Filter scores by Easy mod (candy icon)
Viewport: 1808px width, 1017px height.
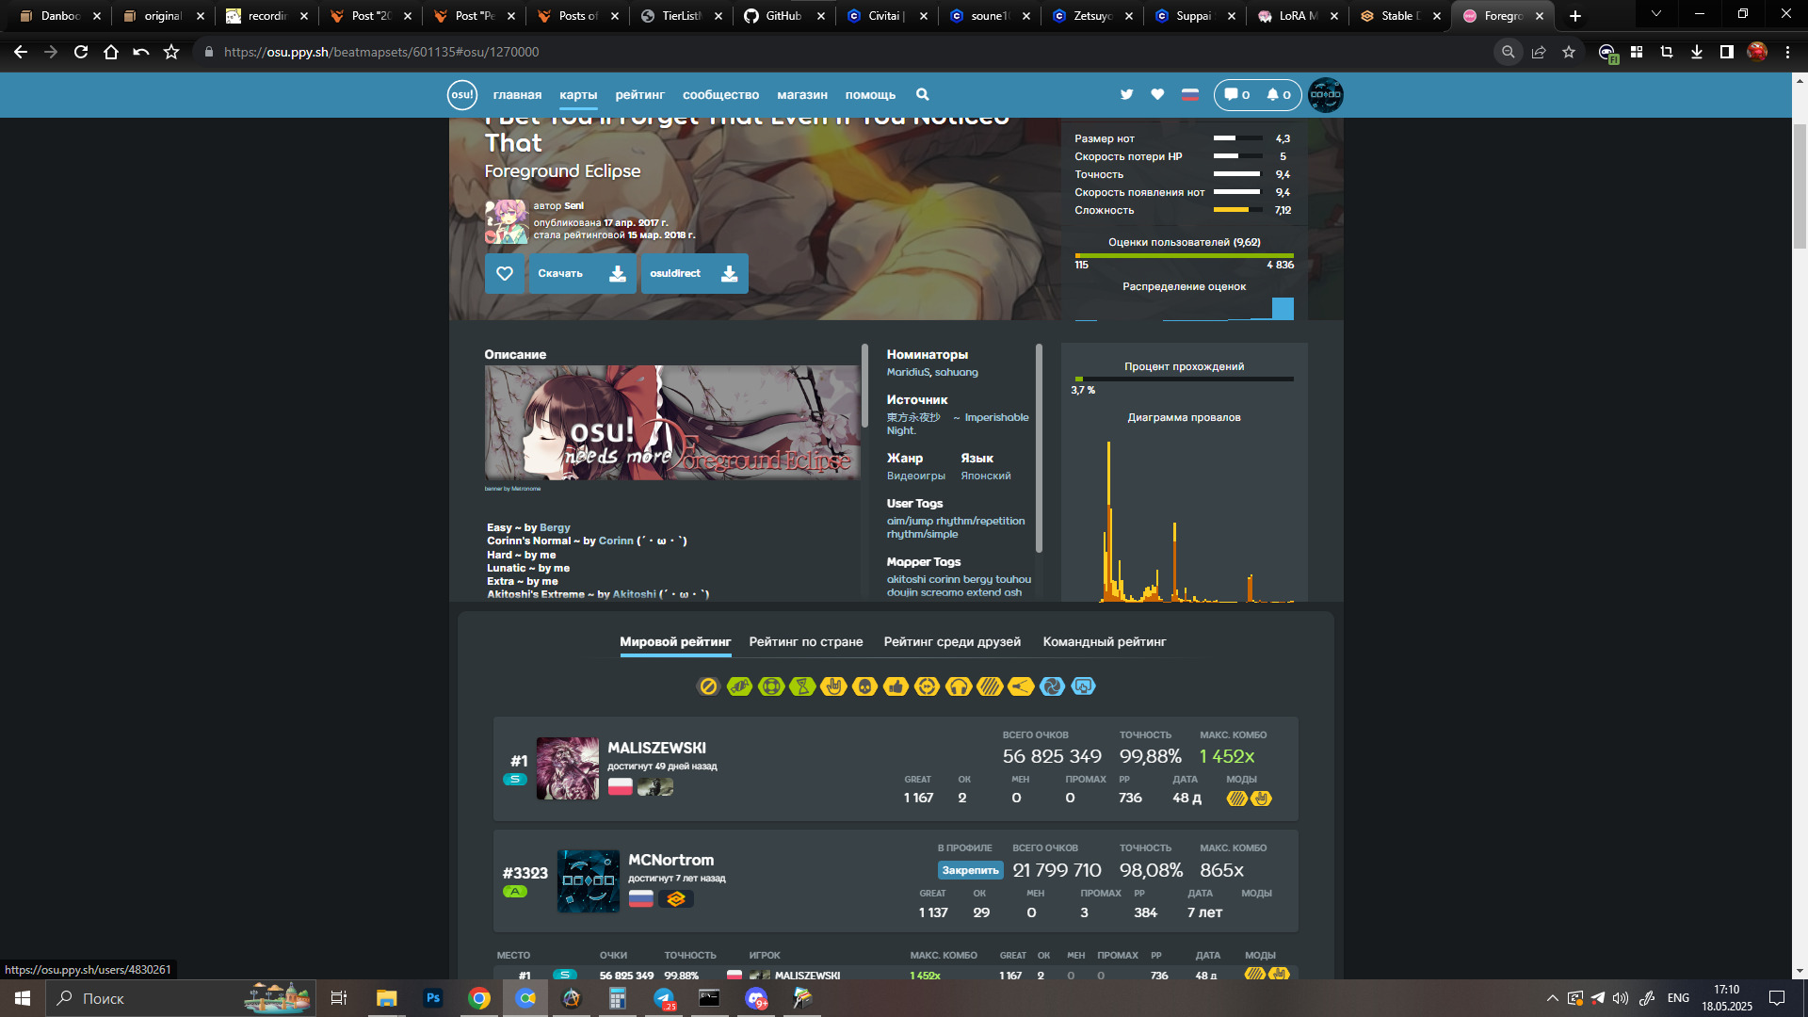tap(739, 686)
